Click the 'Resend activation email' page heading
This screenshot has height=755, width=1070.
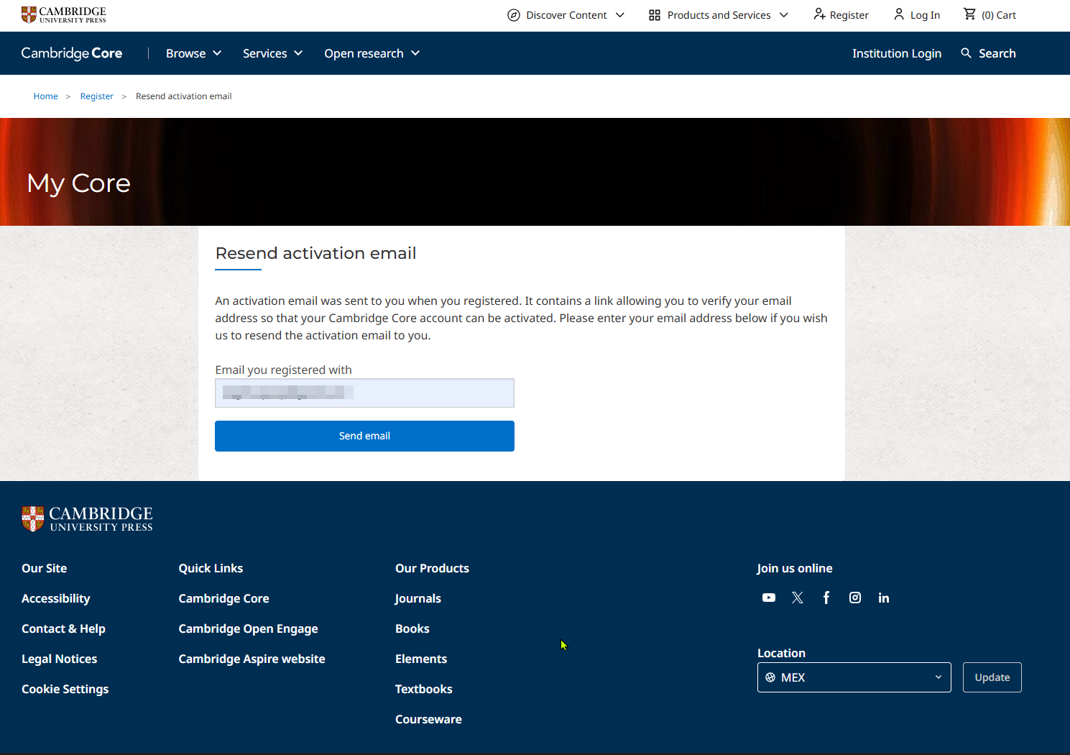pos(315,253)
